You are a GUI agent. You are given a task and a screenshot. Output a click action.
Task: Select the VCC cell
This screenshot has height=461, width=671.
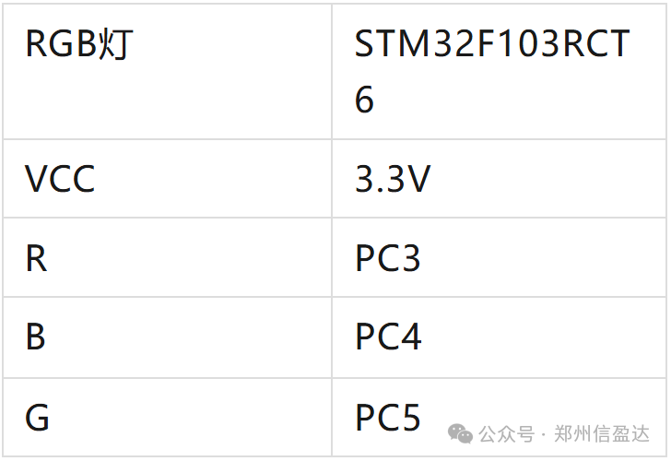coord(168,178)
